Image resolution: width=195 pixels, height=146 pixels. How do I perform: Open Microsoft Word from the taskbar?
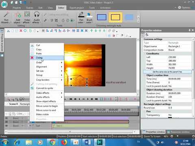point(88,142)
